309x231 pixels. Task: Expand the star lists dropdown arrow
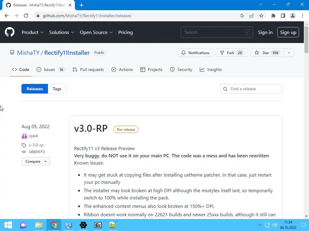click(x=289, y=53)
